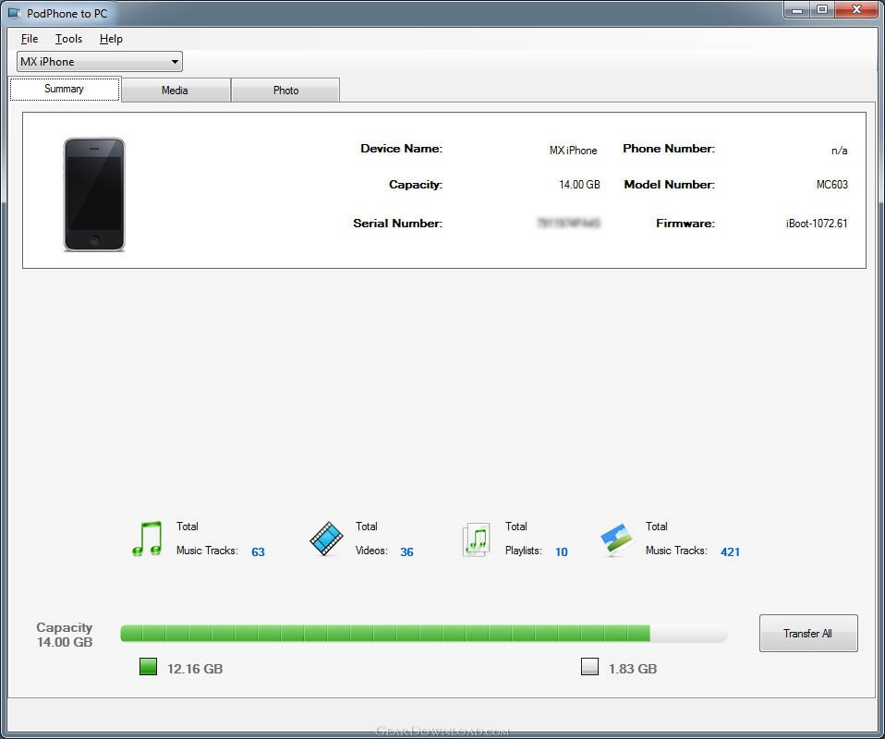This screenshot has height=739, width=885.
Task: Switch to the Summary tab
Action: point(65,89)
